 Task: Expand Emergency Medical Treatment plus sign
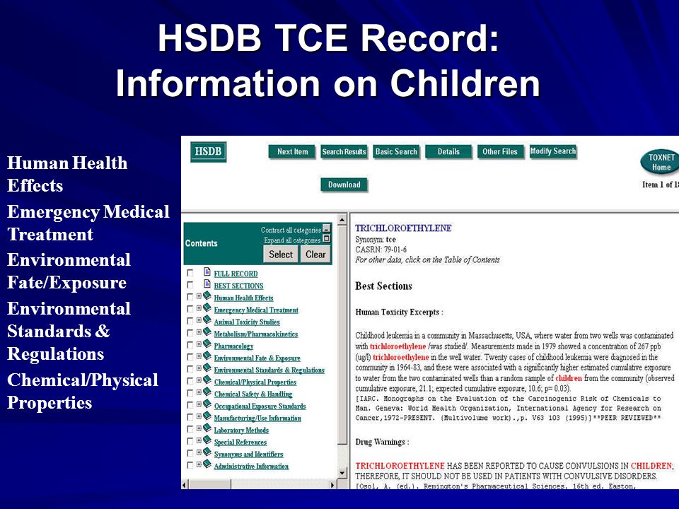click(199, 308)
